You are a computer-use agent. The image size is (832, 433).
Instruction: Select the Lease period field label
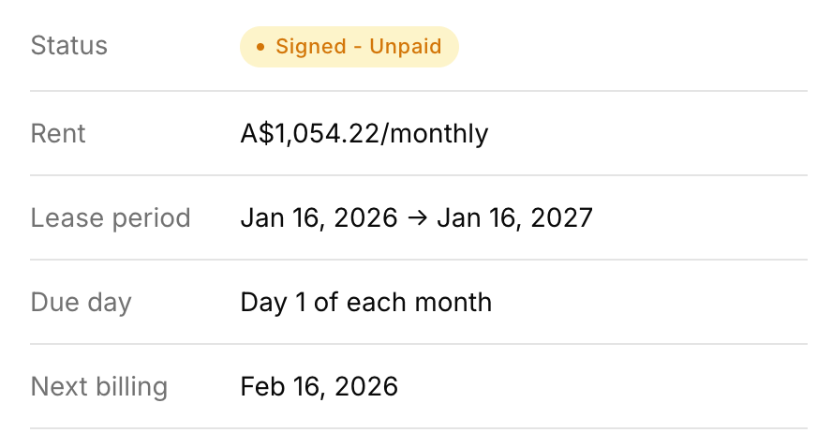click(111, 218)
